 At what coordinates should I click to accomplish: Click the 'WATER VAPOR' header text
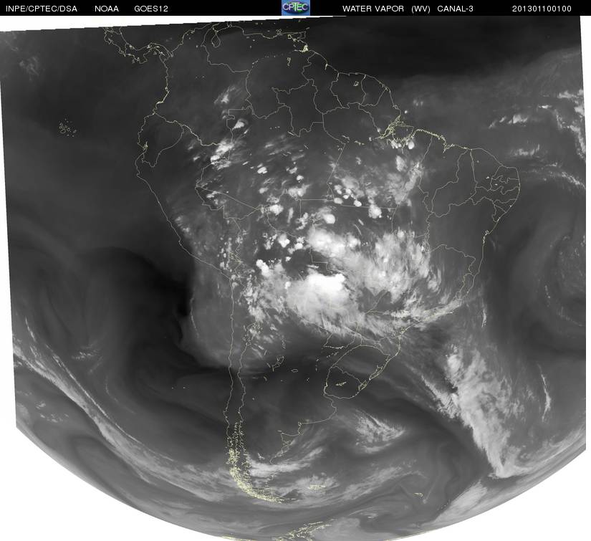click(373, 9)
